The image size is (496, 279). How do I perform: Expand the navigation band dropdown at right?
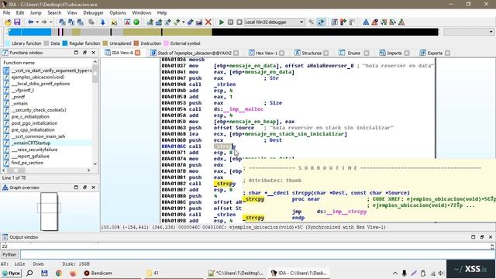tap(468, 32)
